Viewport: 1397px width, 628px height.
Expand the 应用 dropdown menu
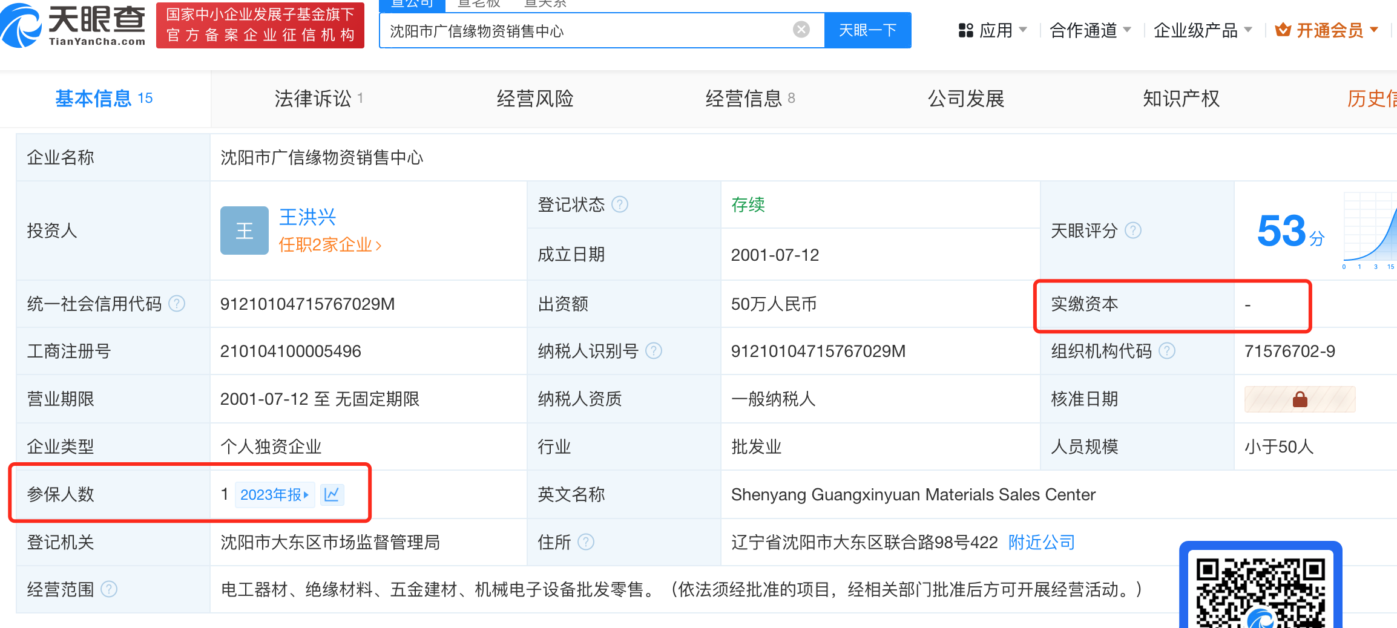pos(993,30)
